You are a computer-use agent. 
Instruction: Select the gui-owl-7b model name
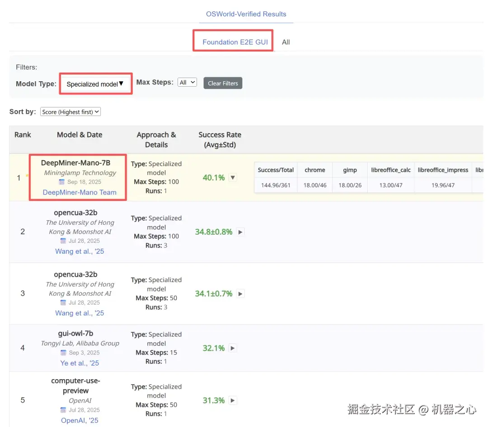[75, 334]
